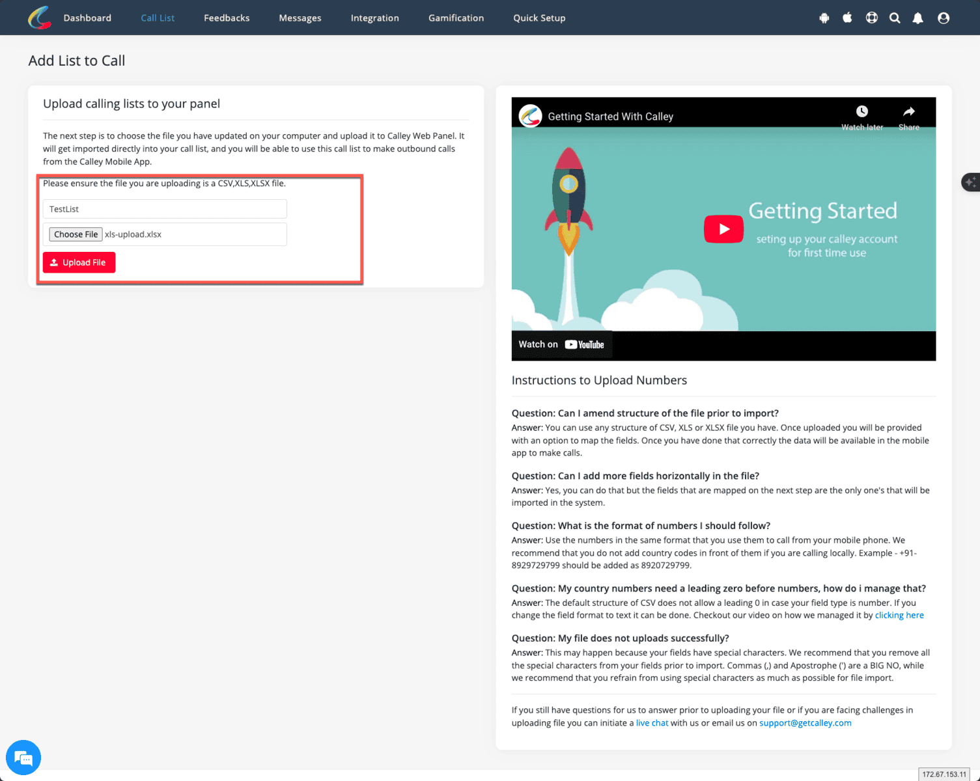Click the search magnifier icon
The height and width of the screenshot is (781, 980).
[895, 18]
